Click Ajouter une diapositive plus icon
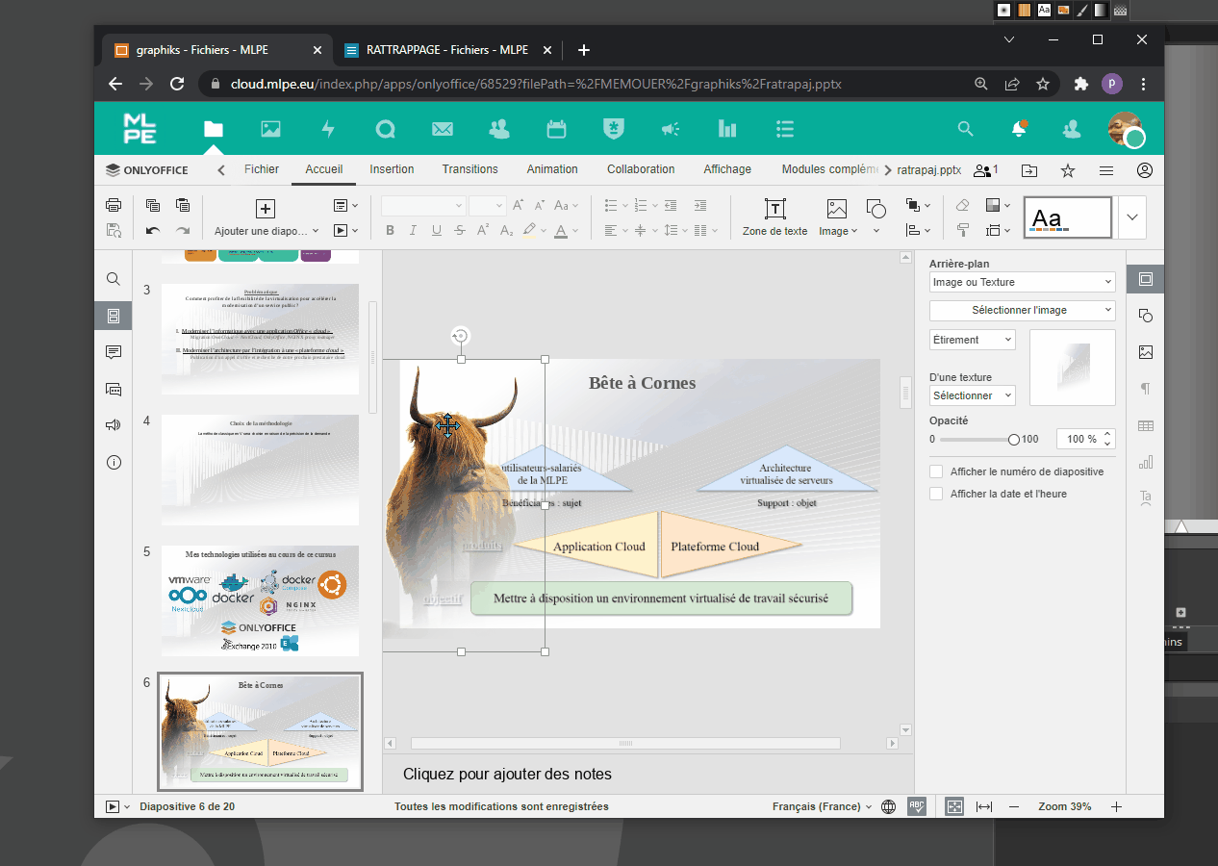 click(x=266, y=209)
